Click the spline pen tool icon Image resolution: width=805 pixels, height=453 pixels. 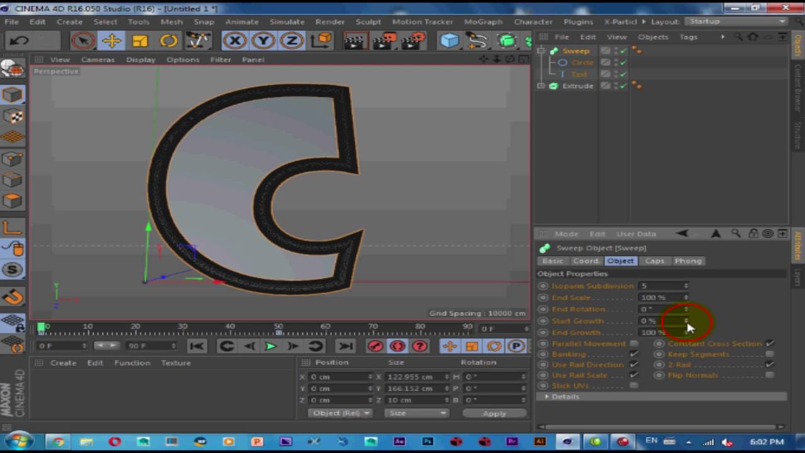(x=478, y=41)
